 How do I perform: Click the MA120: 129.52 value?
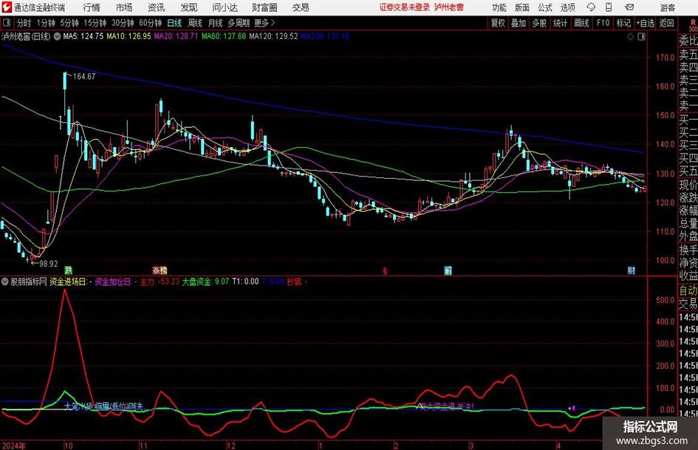(x=273, y=36)
